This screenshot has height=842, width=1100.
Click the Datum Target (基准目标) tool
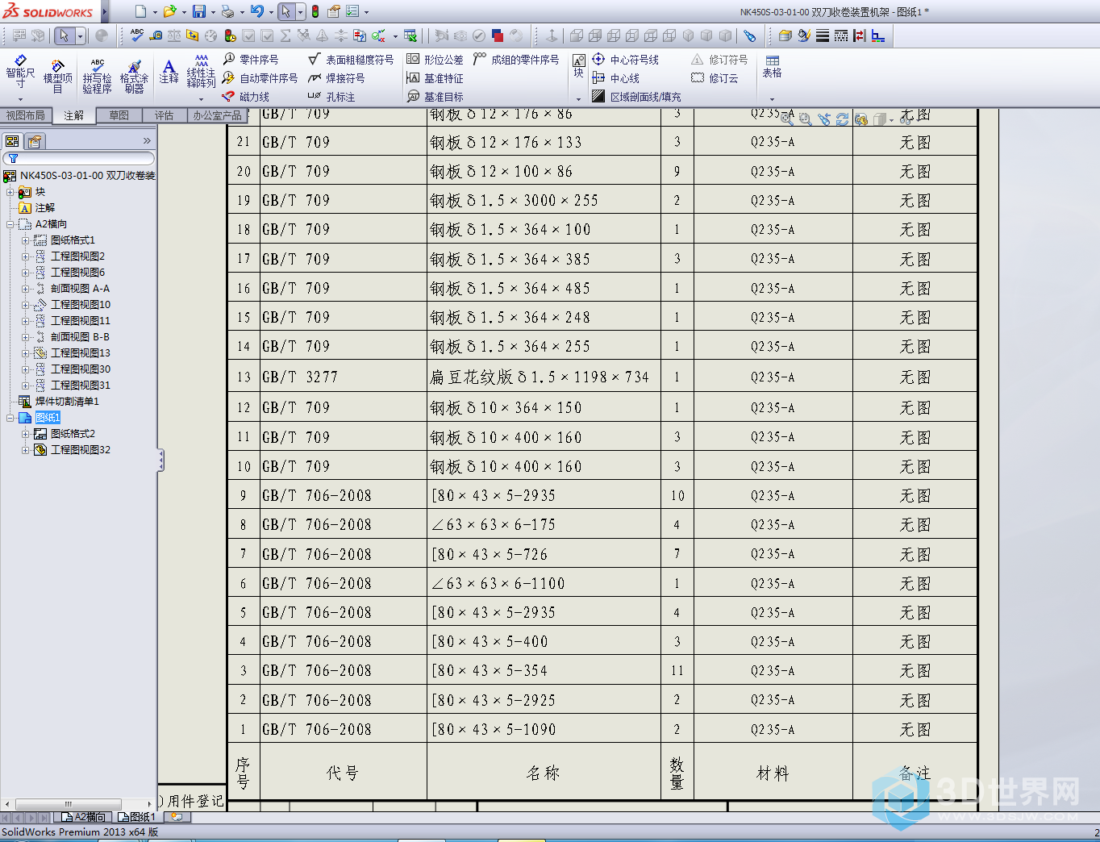pos(435,97)
